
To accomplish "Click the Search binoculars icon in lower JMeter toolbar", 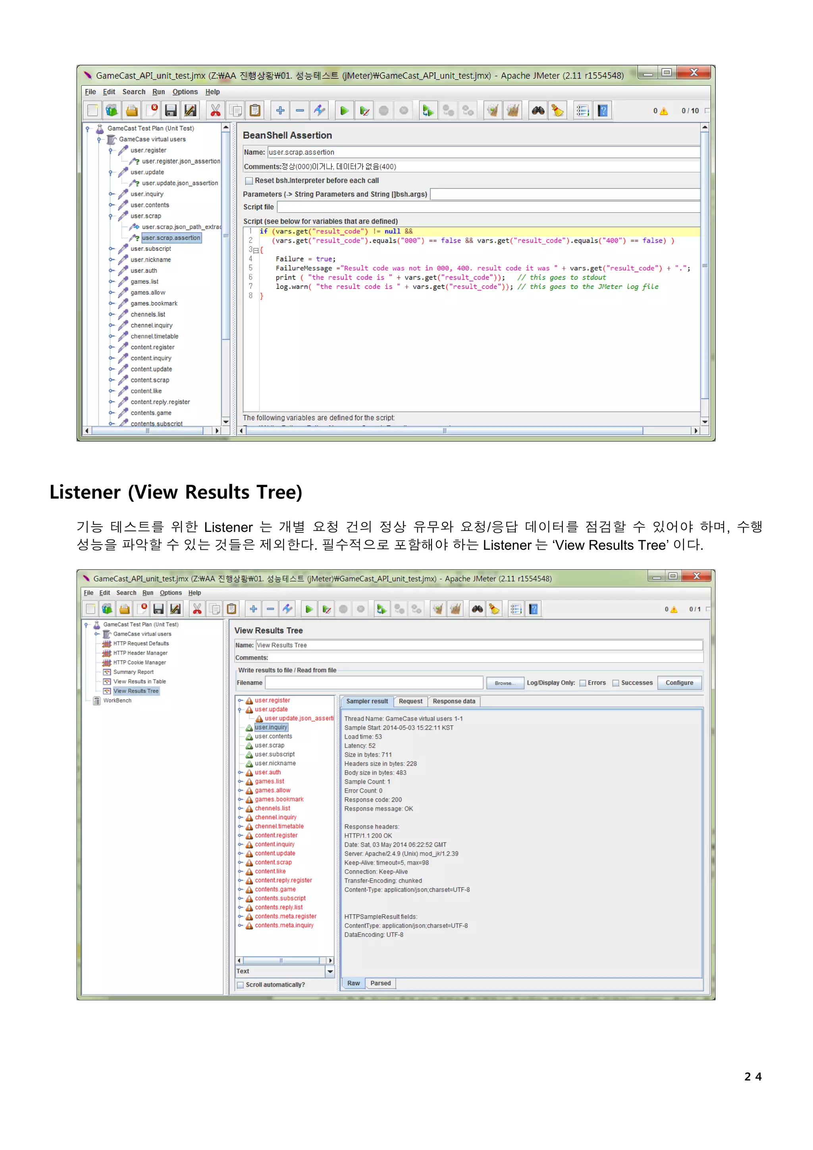I will click(x=478, y=609).
